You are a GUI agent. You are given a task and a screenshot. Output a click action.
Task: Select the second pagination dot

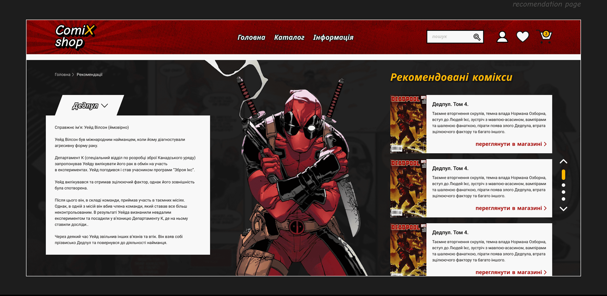[563, 185]
